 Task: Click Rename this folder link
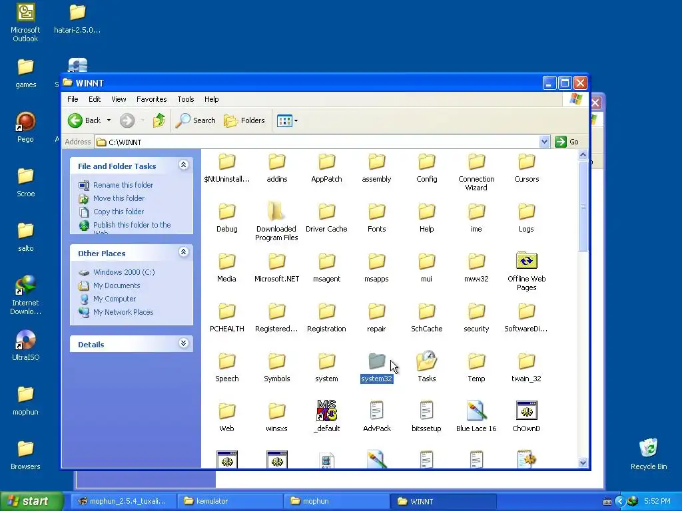coord(123,185)
